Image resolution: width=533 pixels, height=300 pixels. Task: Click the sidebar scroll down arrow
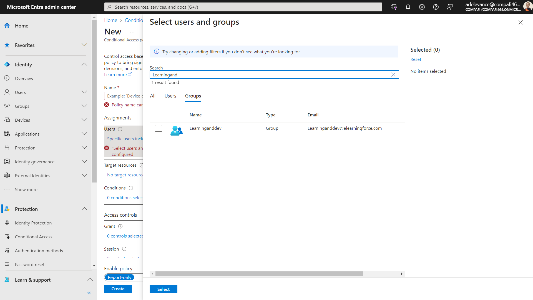pyautogui.click(x=94, y=266)
